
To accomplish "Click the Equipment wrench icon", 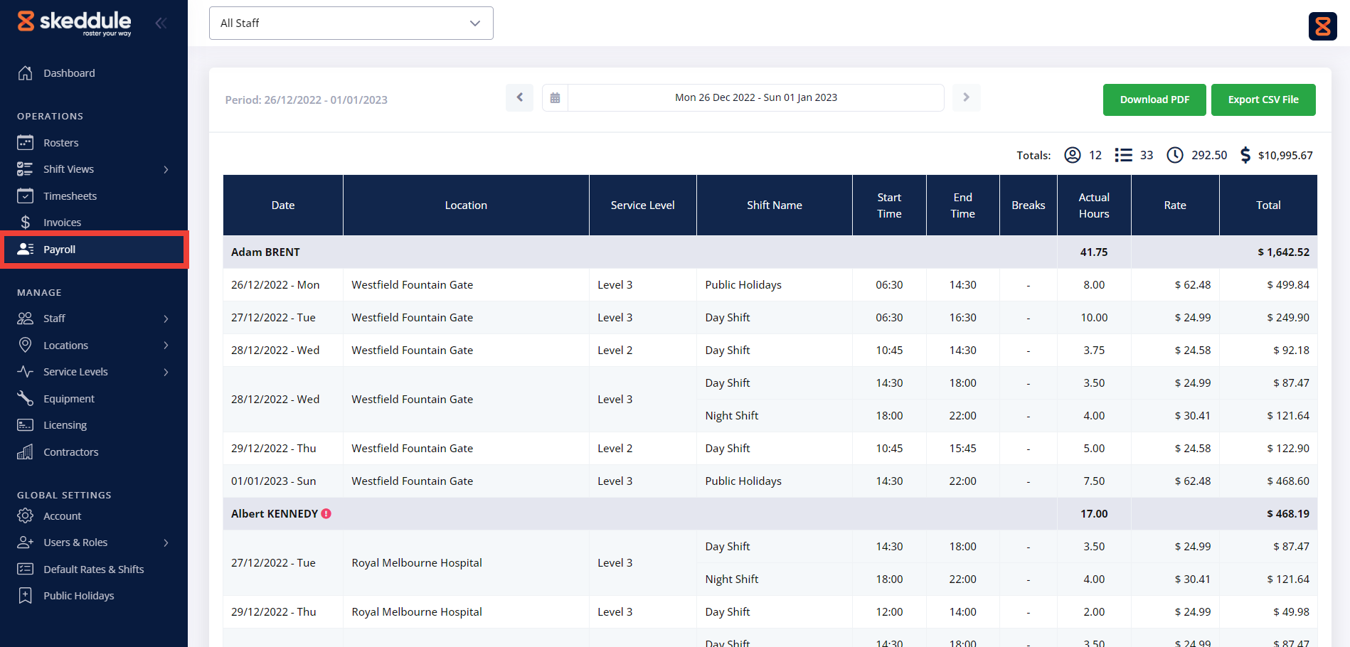I will pos(26,398).
